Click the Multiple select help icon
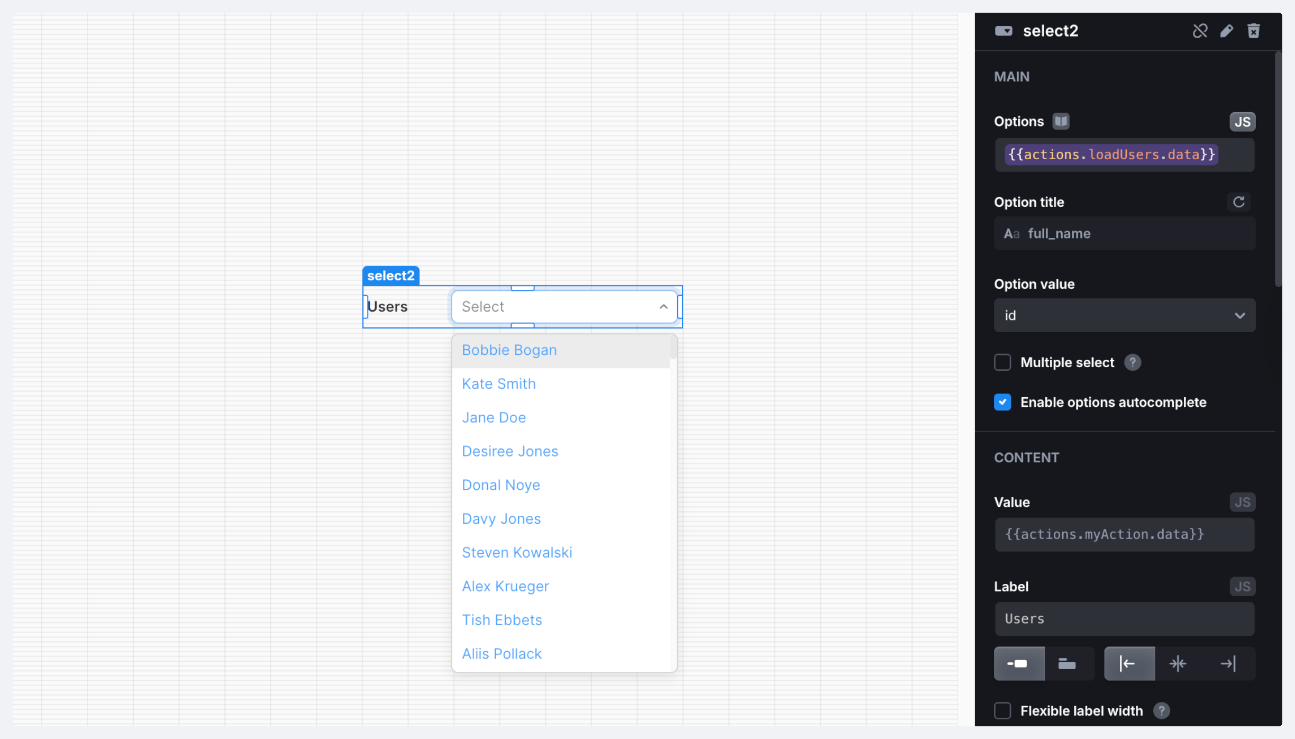This screenshot has height=739, width=1295. click(1133, 362)
